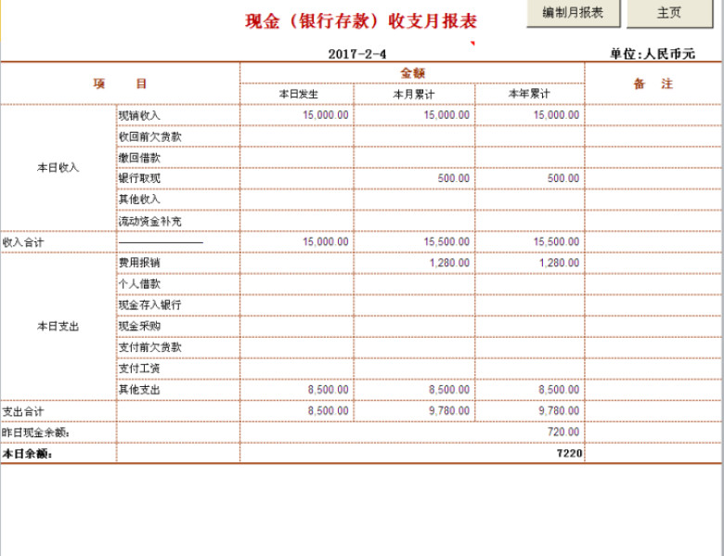
Task: Click the red comment indicator near title
Action: pos(472,44)
